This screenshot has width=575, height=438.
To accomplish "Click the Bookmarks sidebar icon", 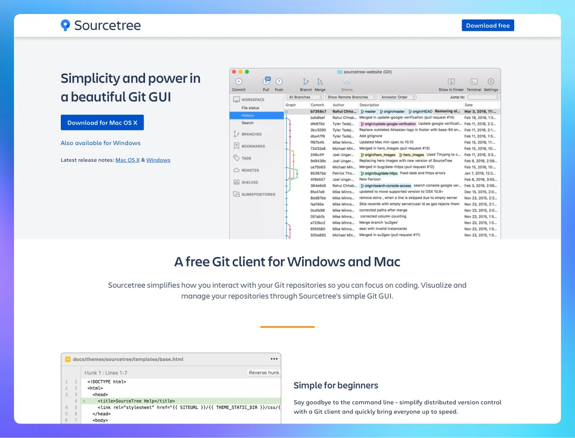I will [x=236, y=146].
